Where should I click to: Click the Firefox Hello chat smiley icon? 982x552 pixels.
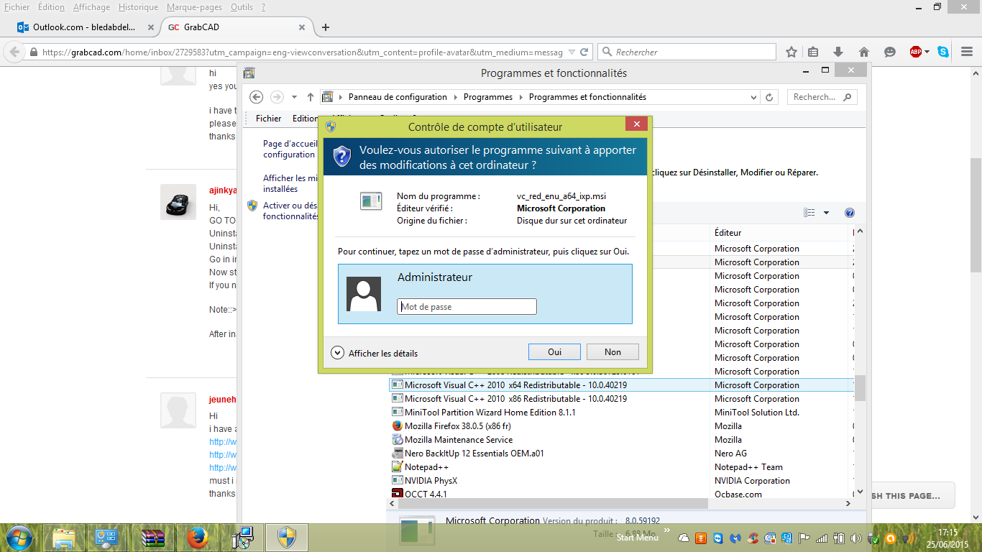pyautogui.click(x=890, y=52)
